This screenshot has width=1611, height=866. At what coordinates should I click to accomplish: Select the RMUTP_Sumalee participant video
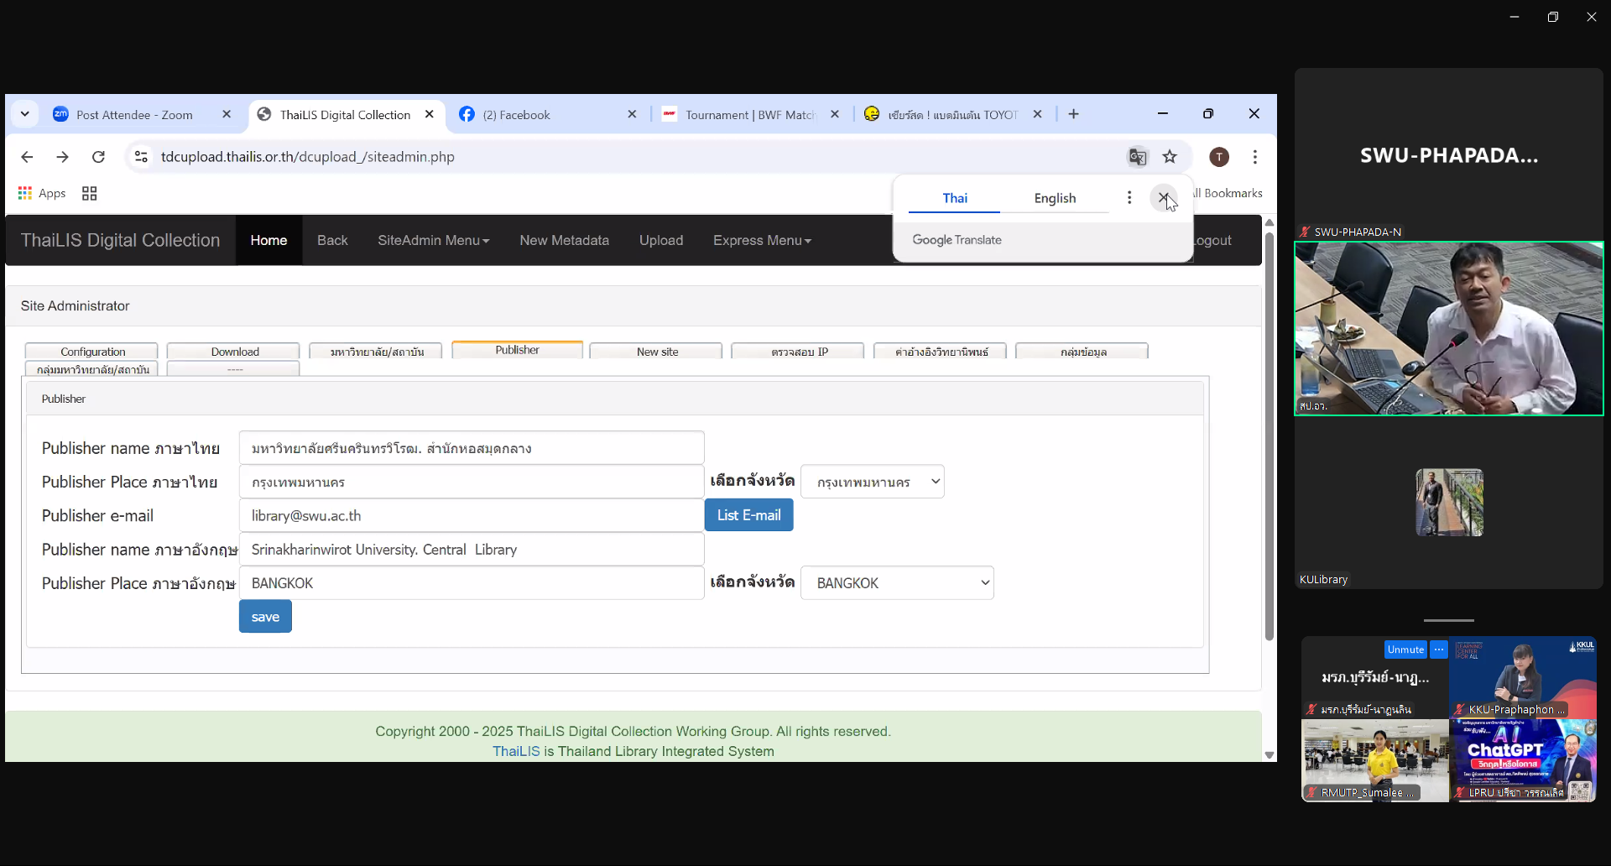point(1375,760)
